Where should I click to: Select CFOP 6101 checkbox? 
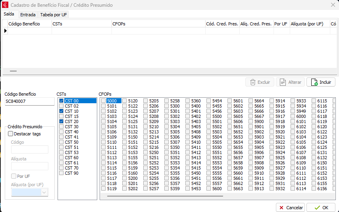tap(293, 122)
